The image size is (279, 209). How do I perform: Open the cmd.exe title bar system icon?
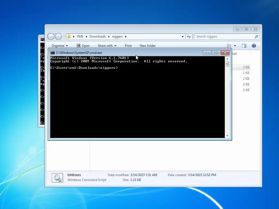point(53,53)
